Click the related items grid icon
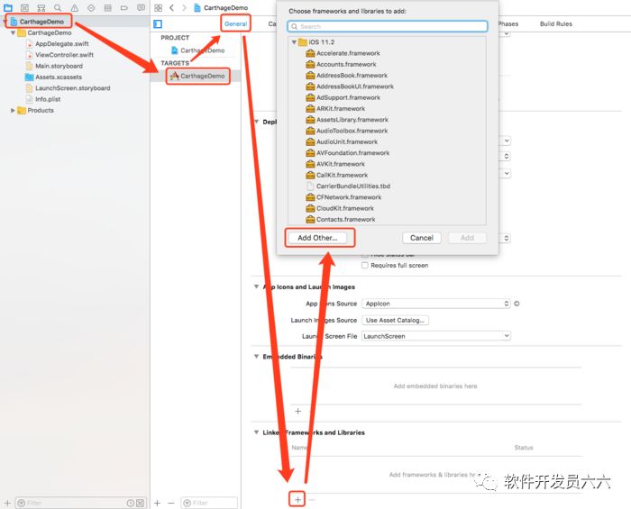The image size is (631, 509). (158, 7)
